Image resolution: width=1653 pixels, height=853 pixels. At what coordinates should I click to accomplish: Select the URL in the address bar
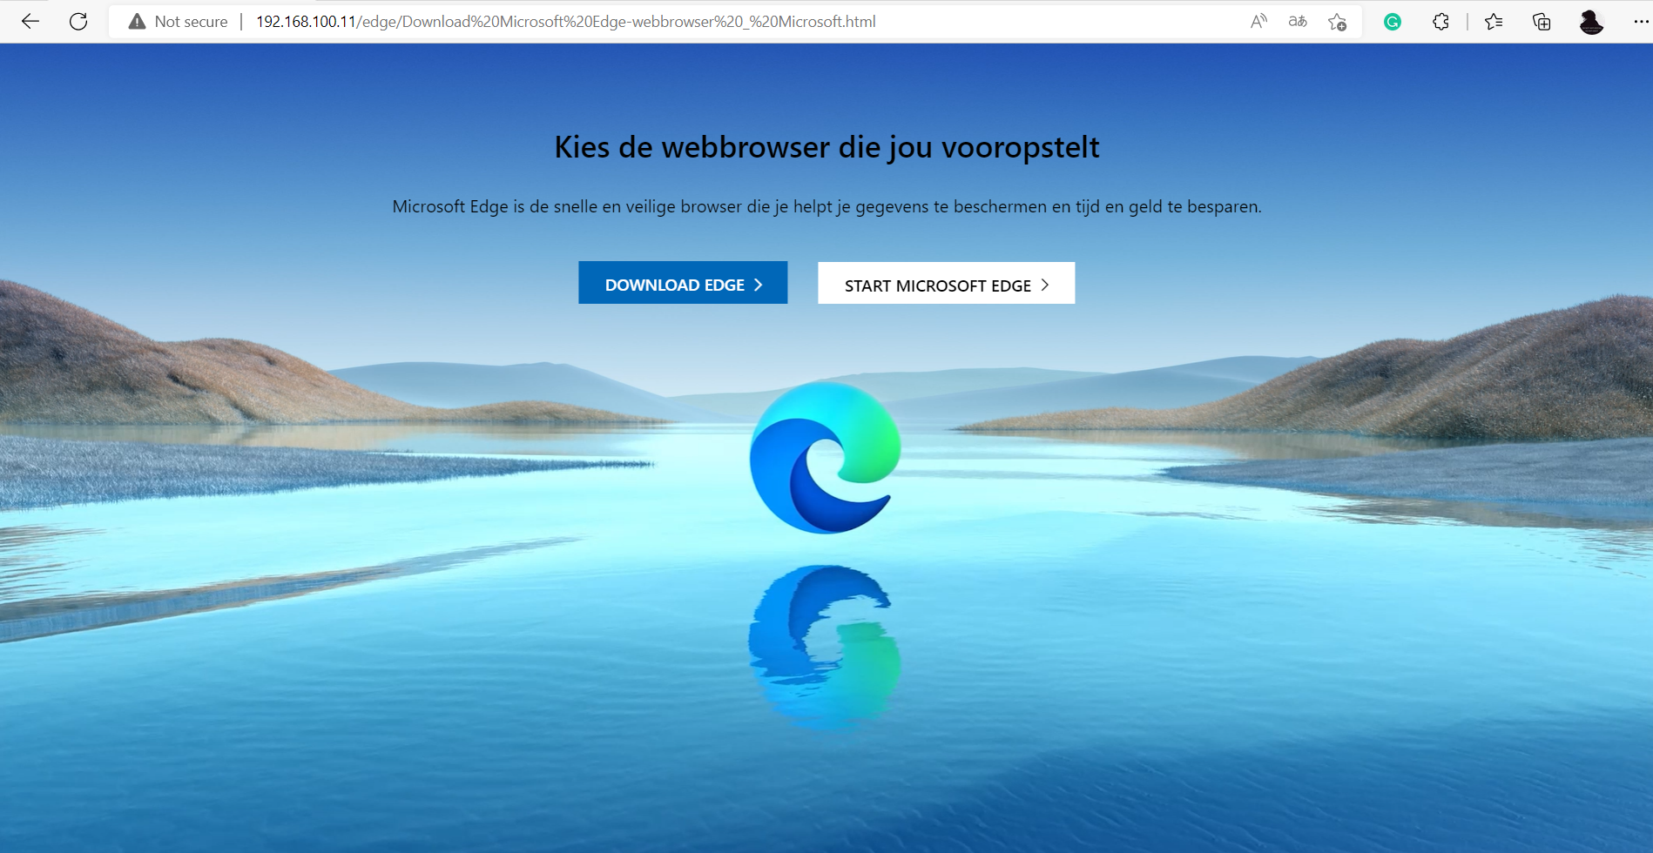565,22
